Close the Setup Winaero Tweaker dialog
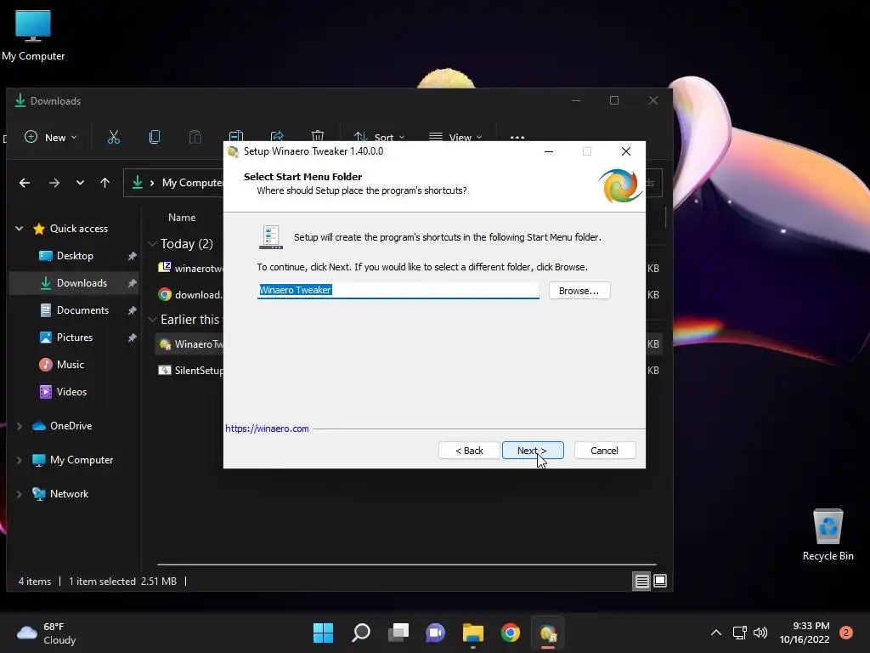The height and width of the screenshot is (653, 870). (x=626, y=151)
